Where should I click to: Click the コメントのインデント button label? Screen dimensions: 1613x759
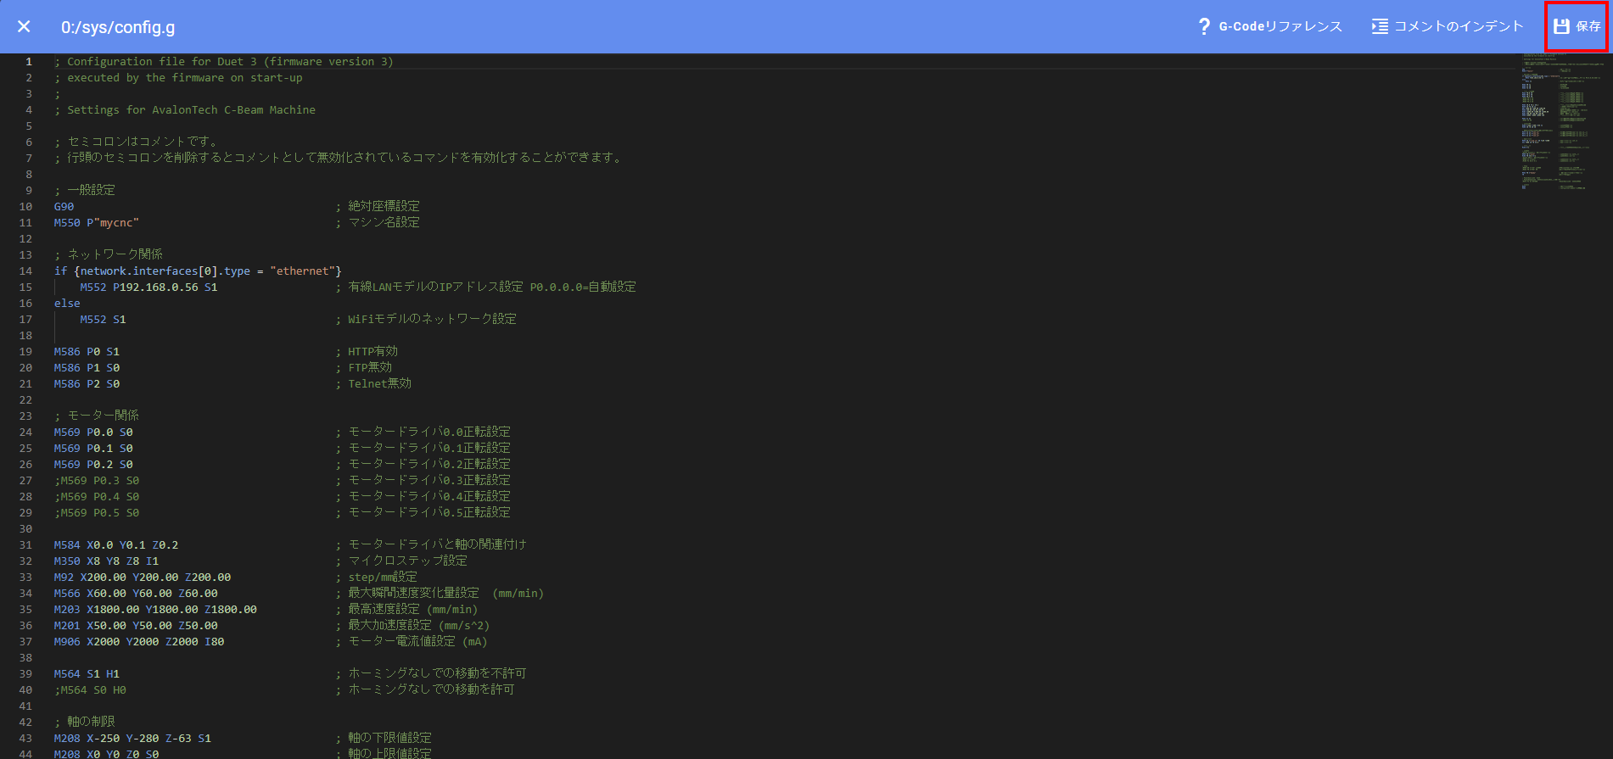[x=1459, y=26]
